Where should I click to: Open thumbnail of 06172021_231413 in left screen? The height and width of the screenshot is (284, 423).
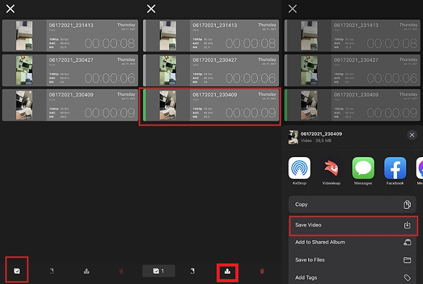[24, 36]
